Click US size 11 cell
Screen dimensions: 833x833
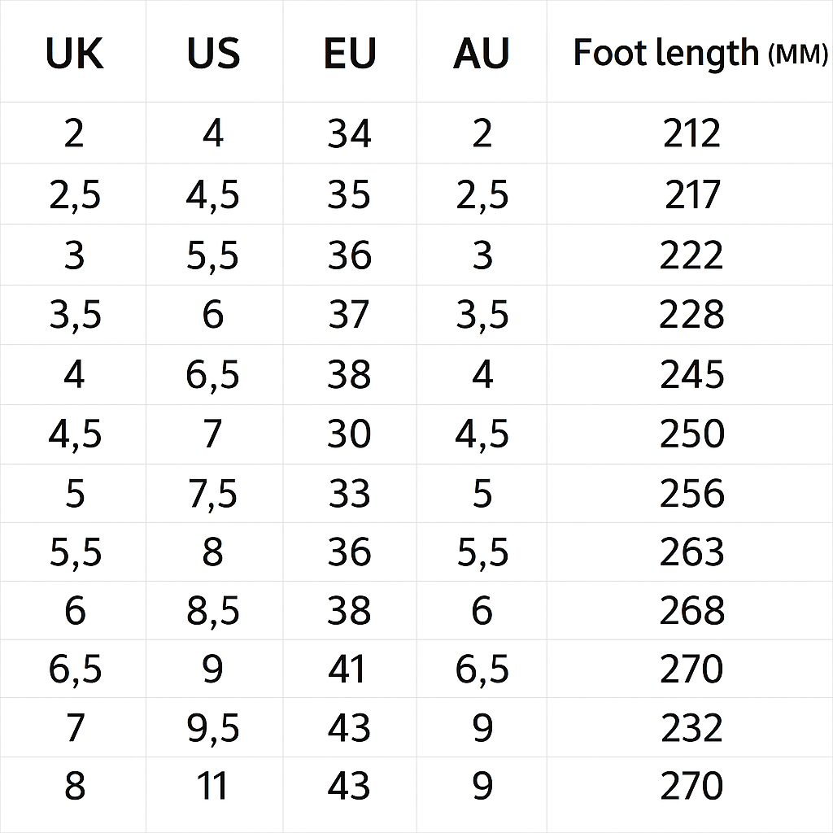pyautogui.click(x=212, y=787)
